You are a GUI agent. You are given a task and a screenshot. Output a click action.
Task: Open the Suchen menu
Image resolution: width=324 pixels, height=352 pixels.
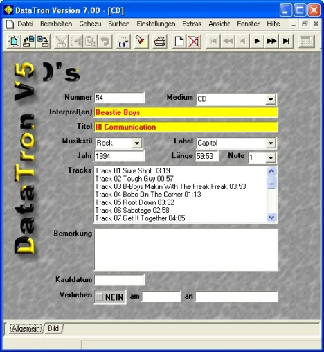(119, 24)
